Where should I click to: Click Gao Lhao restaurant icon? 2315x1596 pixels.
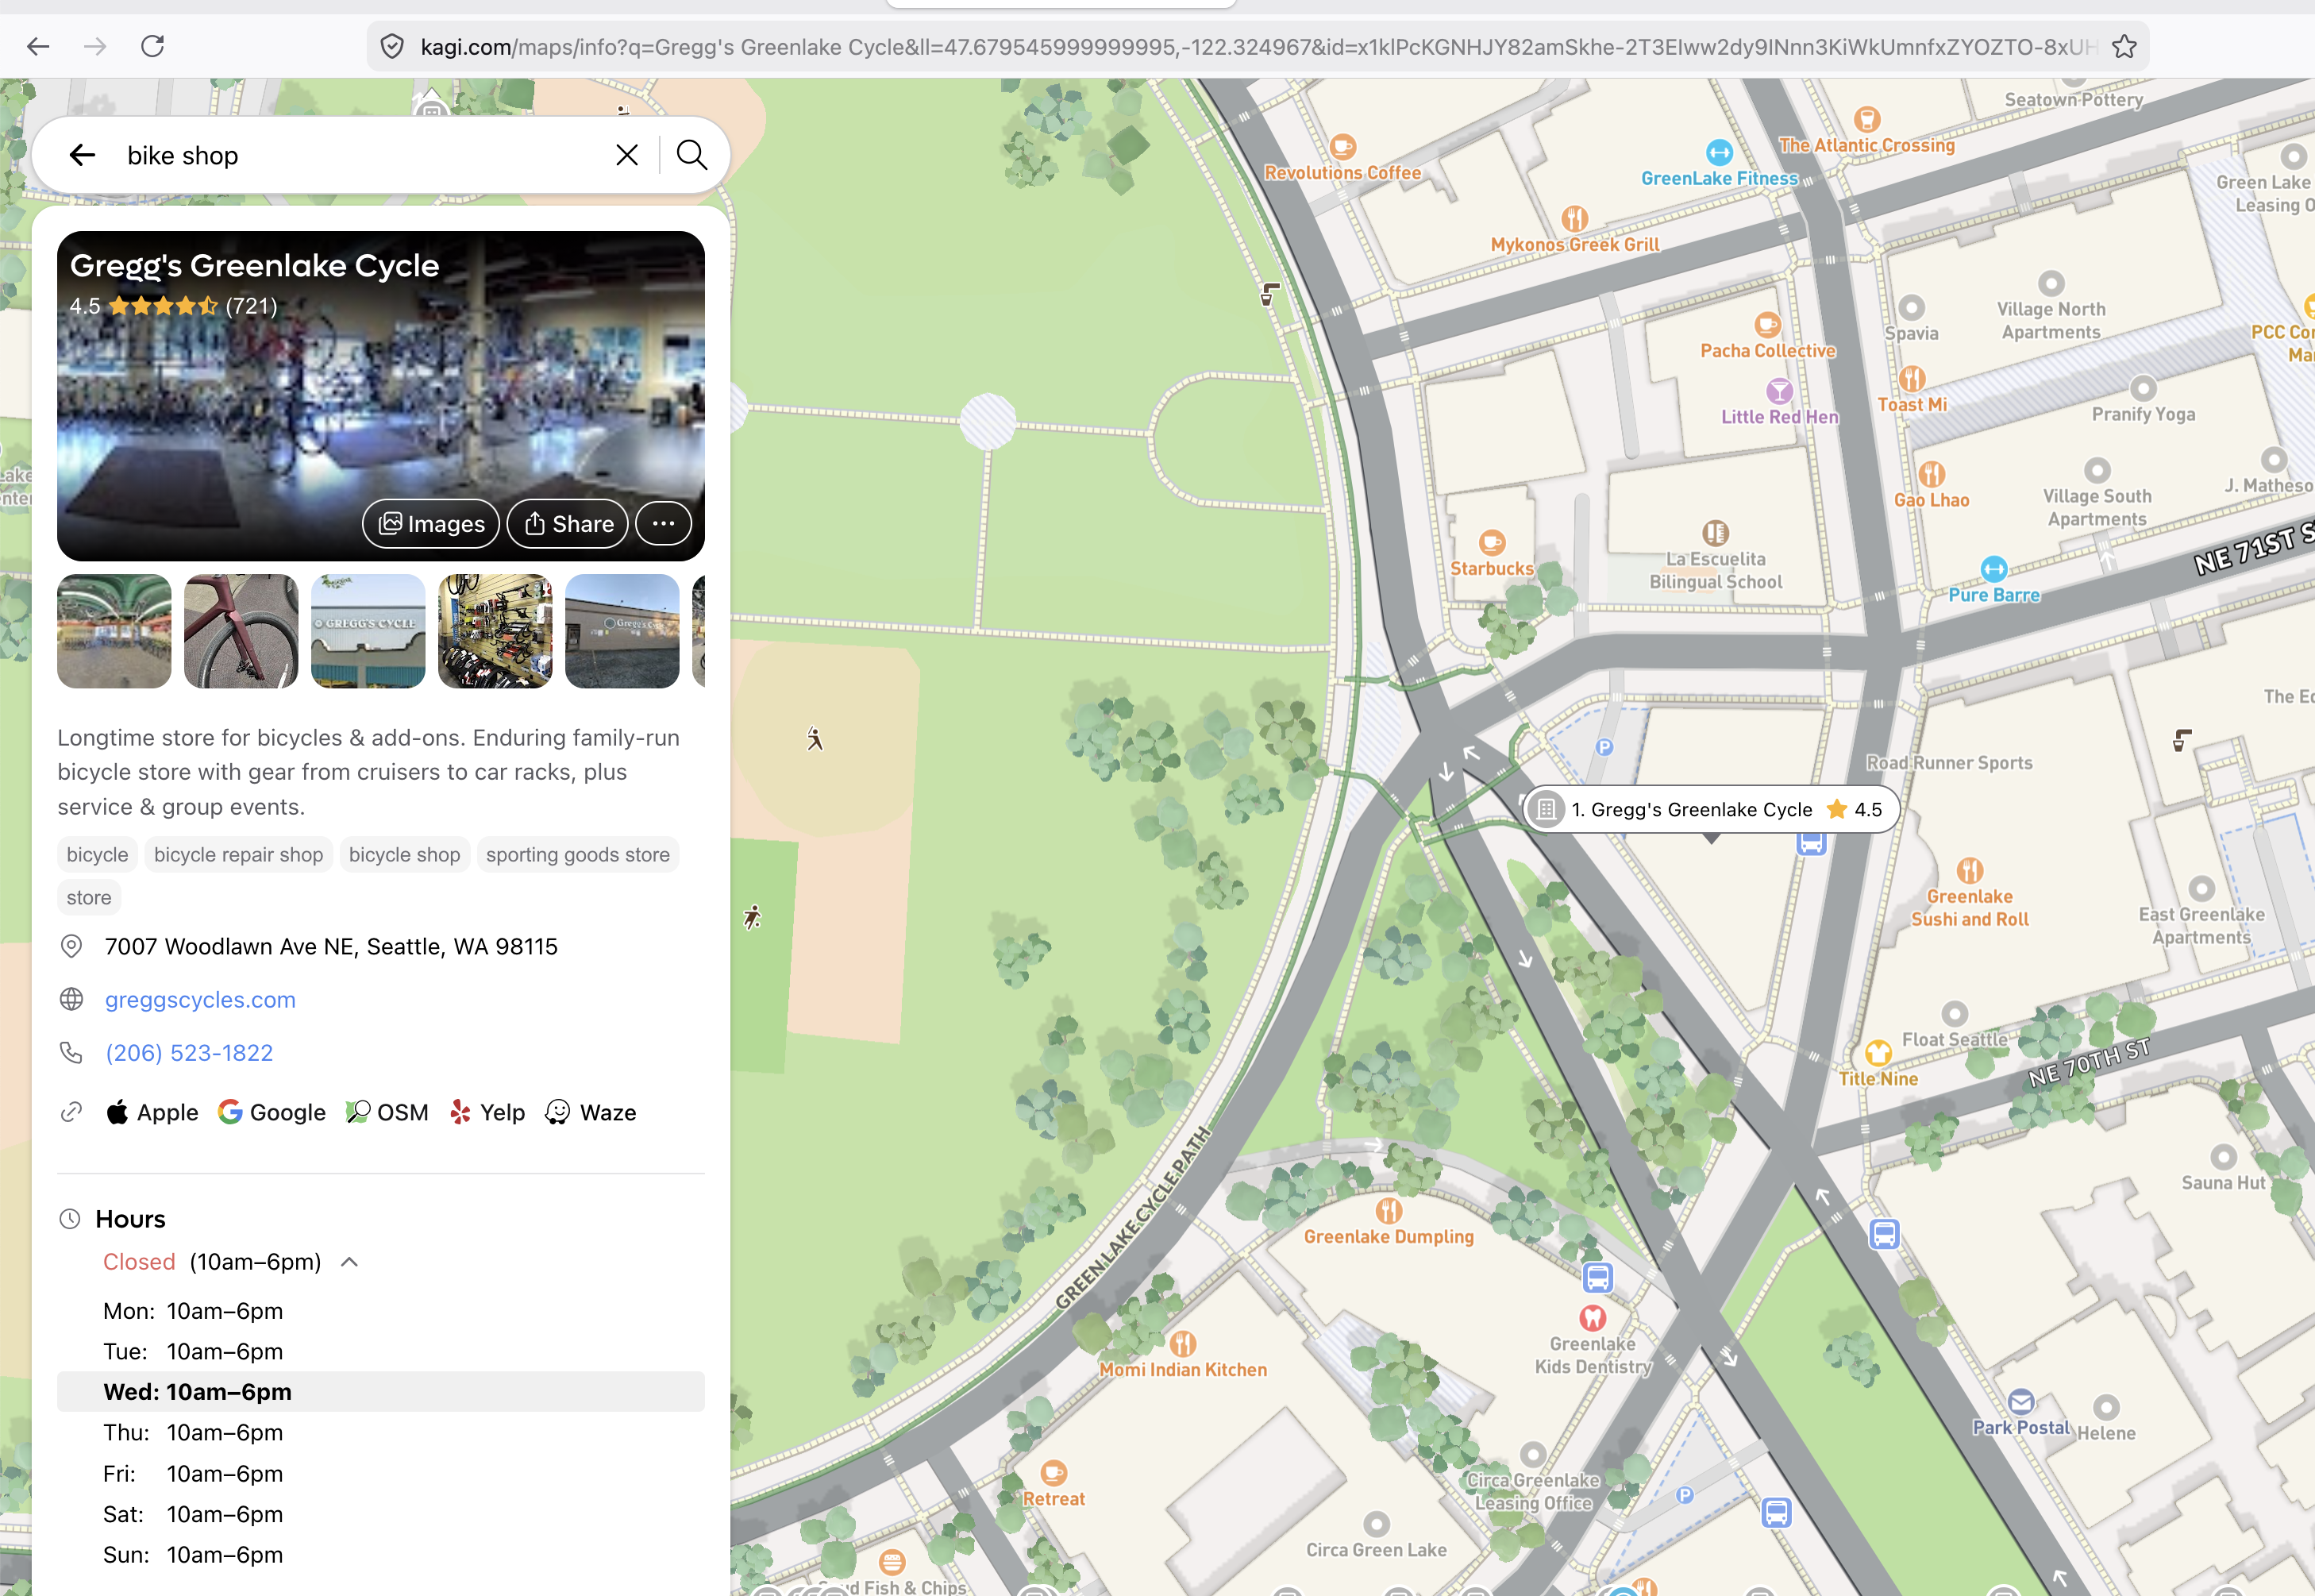click(1932, 474)
